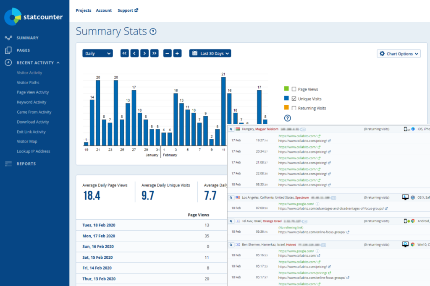This screenshot has height=286, width=430.
Task: Jump to latest period with double-right arrow
Action: click(155, 53)
